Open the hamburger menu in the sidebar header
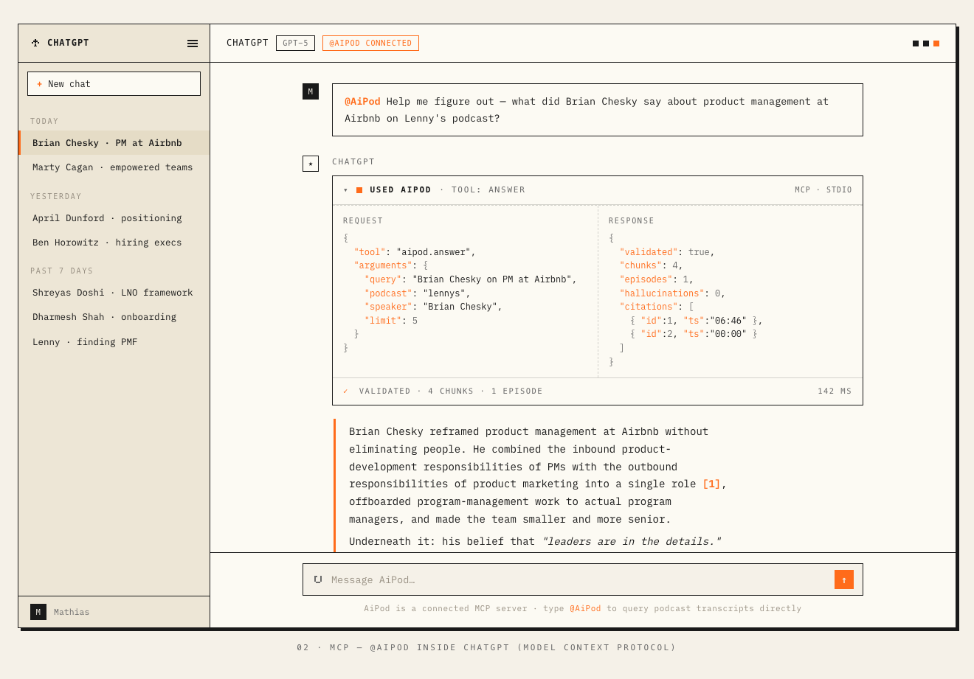974x679 pixels. (x=193, y=43)
